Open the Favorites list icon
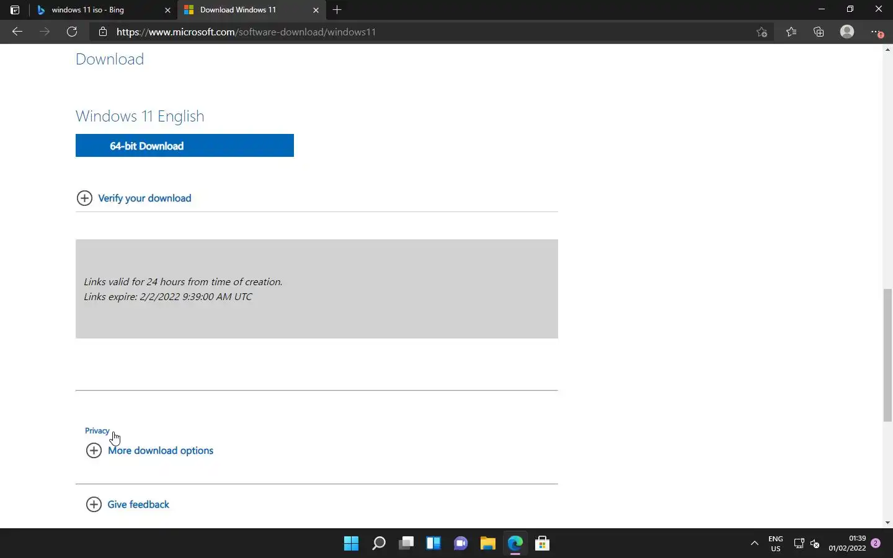The image size is (893, 558). click(791, 32)
